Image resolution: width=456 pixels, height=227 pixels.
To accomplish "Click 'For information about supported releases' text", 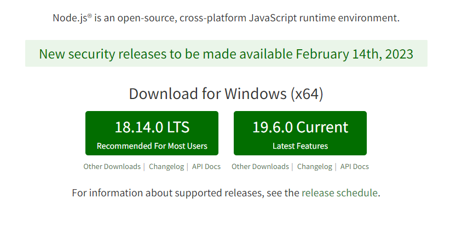I will pos(167,193).
